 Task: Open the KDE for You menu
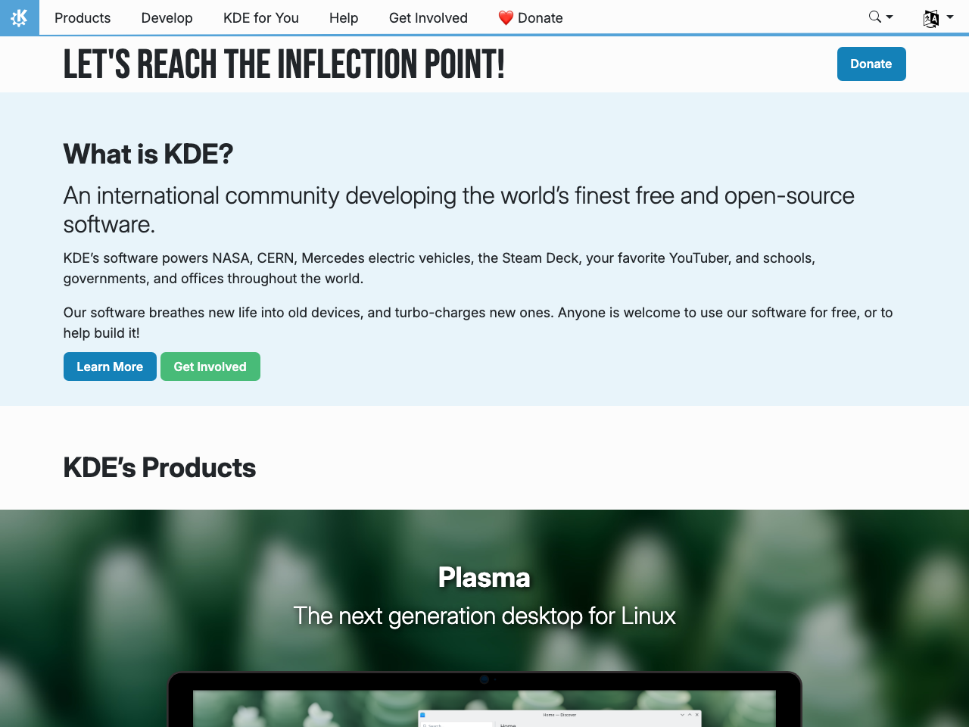[x=260, y=17]
